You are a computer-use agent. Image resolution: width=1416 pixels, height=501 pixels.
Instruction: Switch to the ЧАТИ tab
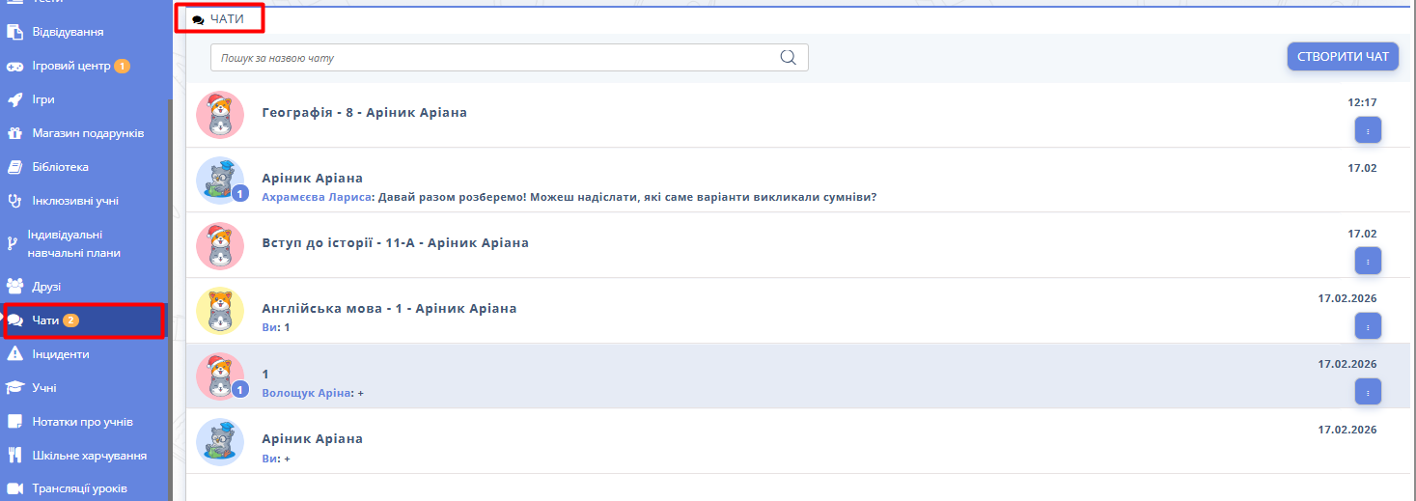coord(219,19)
